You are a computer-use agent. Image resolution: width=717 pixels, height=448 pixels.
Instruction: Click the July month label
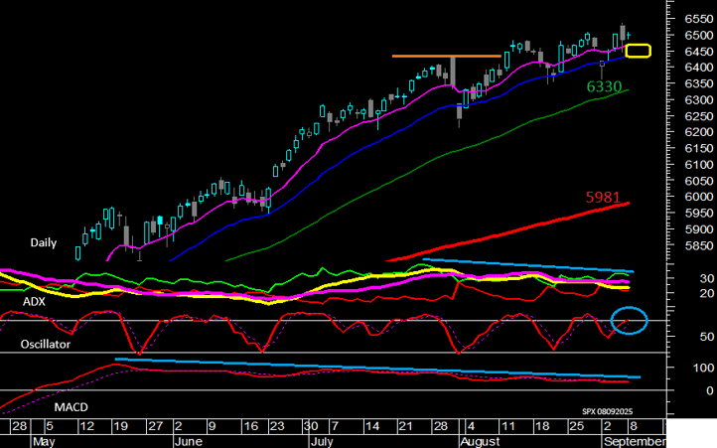pos(322,442)
